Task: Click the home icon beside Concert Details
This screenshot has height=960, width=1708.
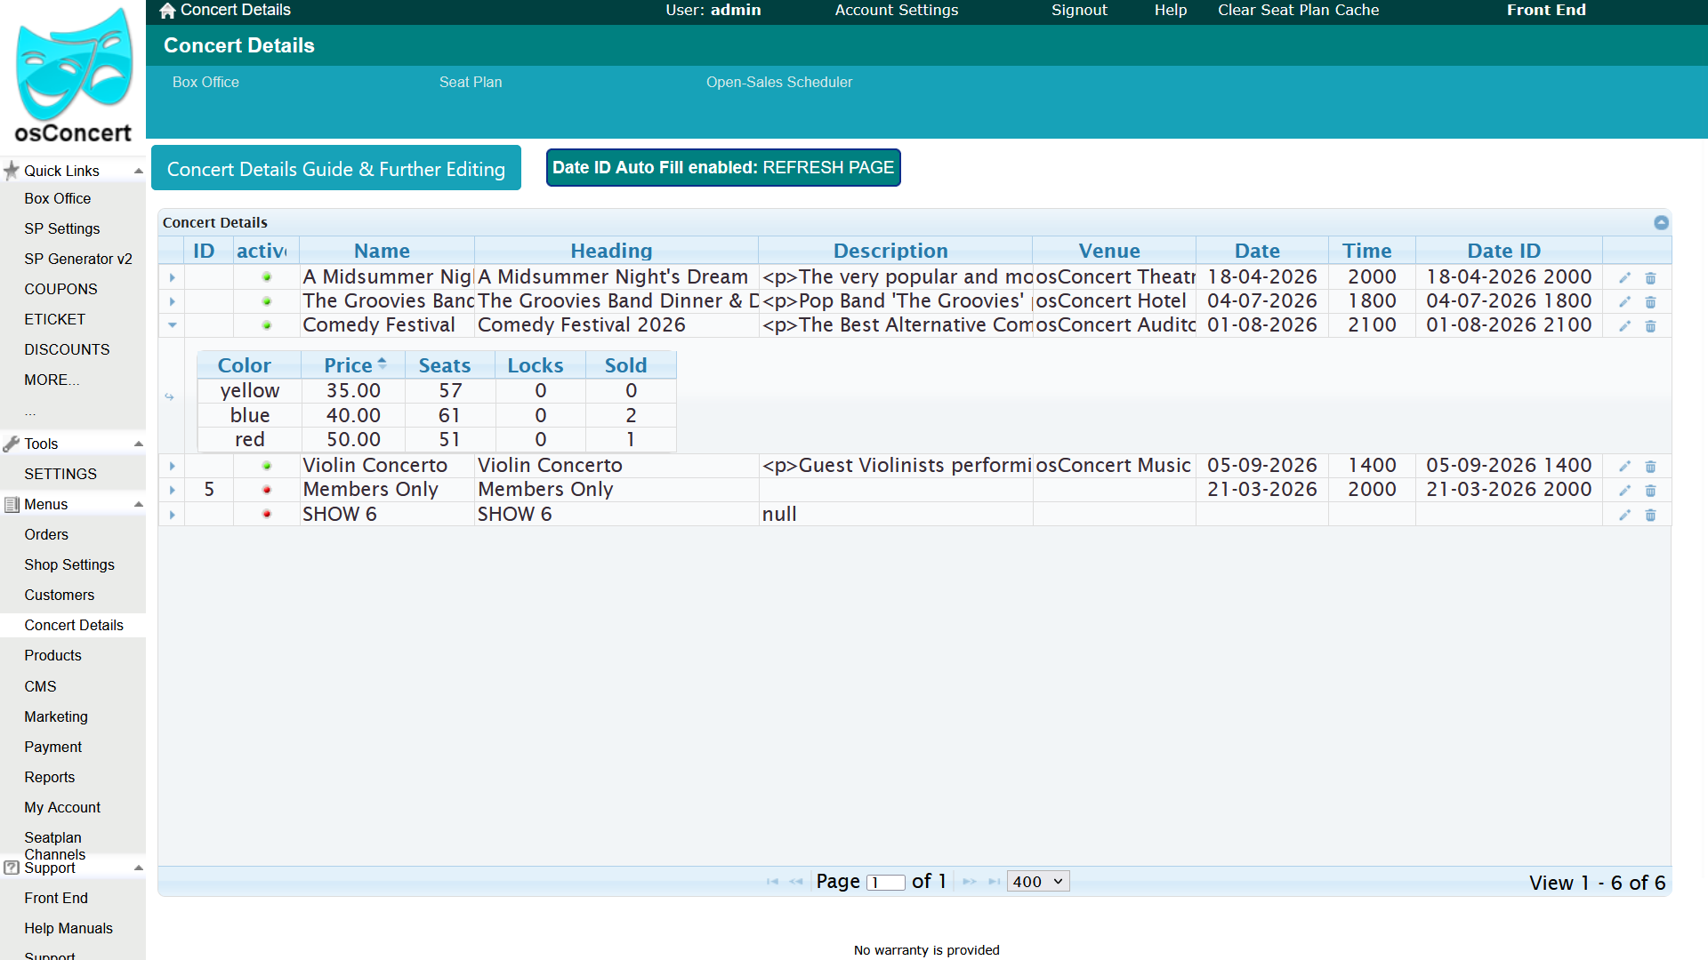Action: [167, 11]
